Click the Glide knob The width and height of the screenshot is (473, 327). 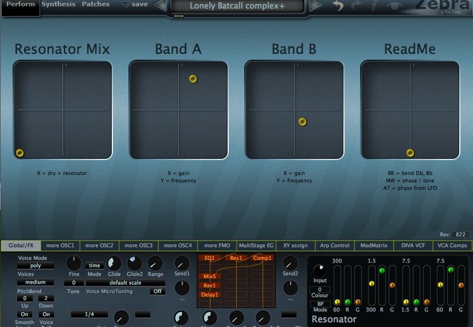(x=115, y=263)
